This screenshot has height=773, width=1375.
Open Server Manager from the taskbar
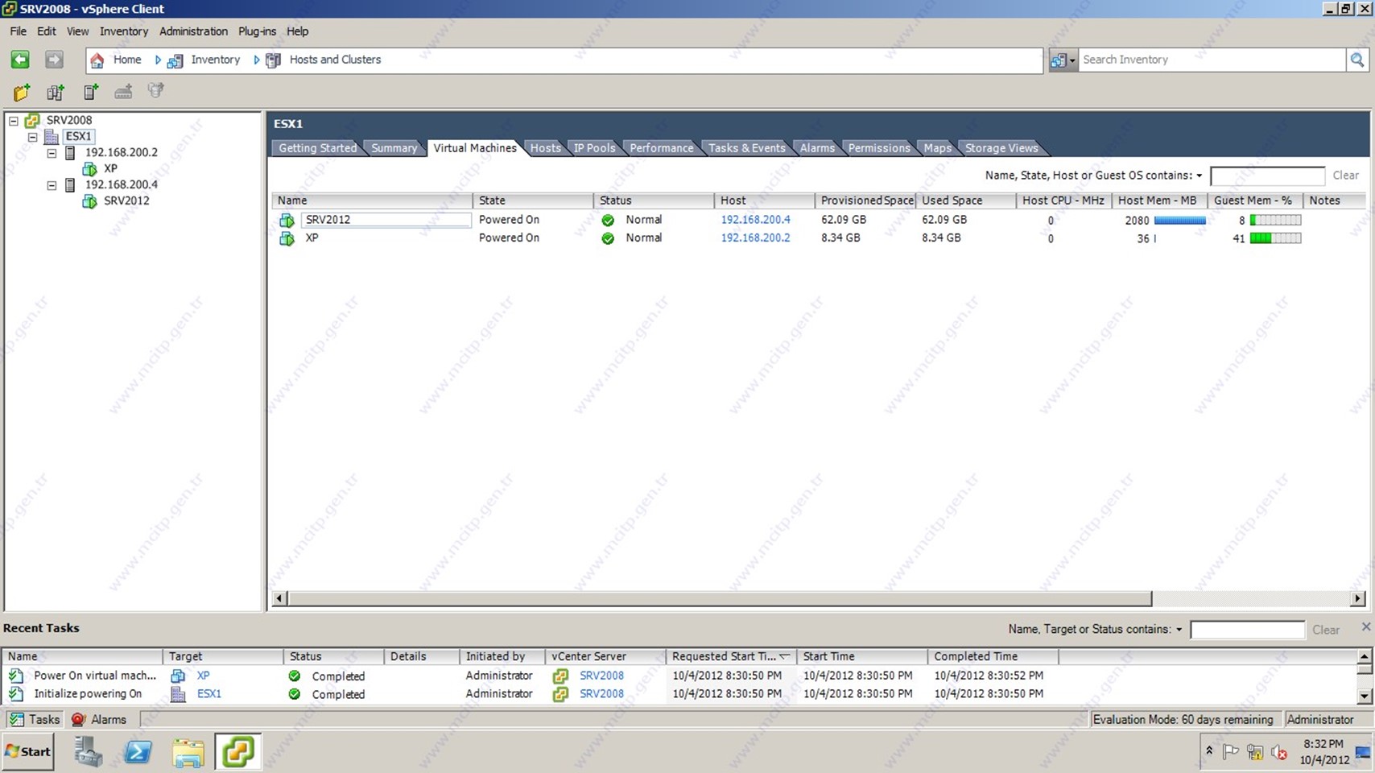[88, 752]
